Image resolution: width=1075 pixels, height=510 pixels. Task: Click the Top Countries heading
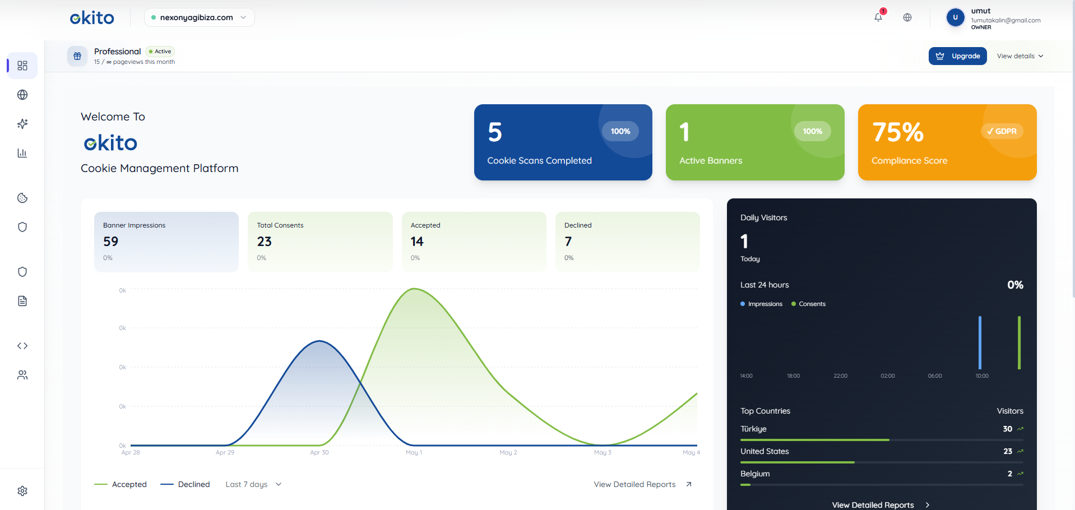coord(765,411)
